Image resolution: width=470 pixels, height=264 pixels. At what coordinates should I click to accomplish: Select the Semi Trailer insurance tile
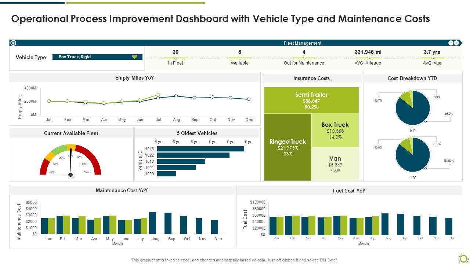311,100
